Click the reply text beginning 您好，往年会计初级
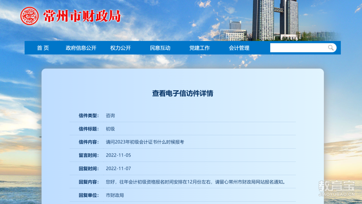The width and height of the screenshot is (362, 204). tap(196, 182)
